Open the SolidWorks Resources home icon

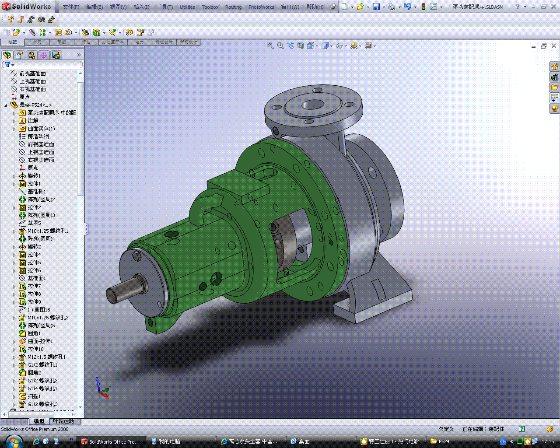click(x=554, y=66)
